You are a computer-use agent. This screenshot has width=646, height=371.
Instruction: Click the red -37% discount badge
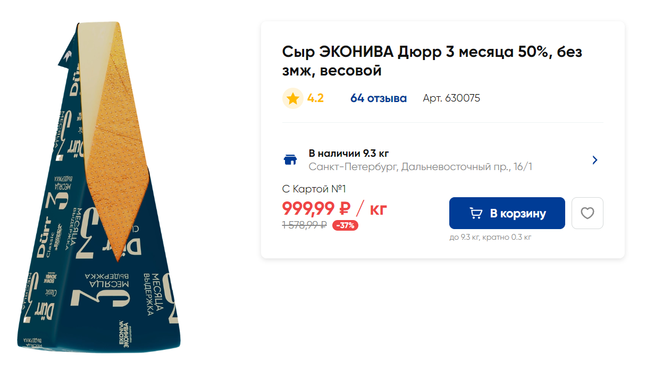coord(346,225)
